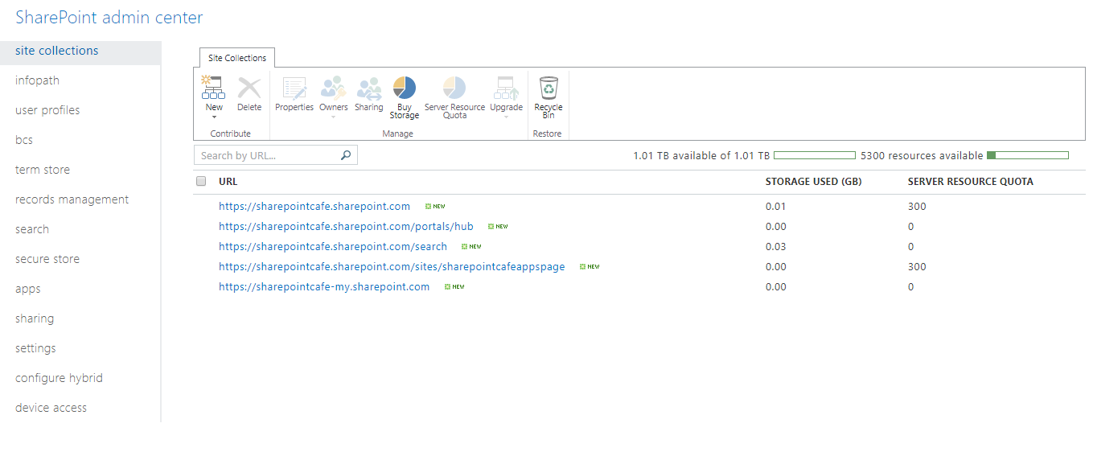Open Buy Storage pie chart icon
The image size is (1093, 452).
tap(404, 88)
